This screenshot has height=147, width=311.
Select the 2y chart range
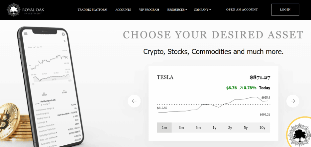click(230, 127)
